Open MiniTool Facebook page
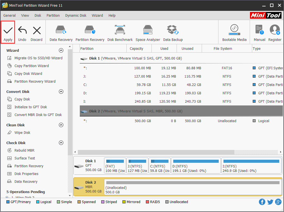 [262, 202]
